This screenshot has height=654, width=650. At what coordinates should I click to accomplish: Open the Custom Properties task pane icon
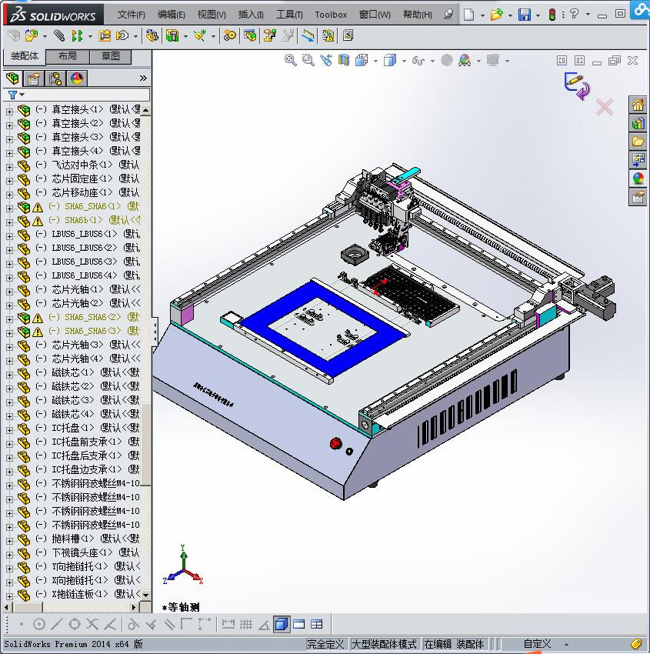pos(638,197)
